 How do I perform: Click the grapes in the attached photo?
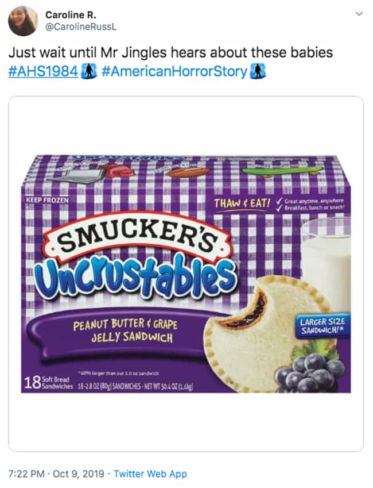[x=310, y=372]
